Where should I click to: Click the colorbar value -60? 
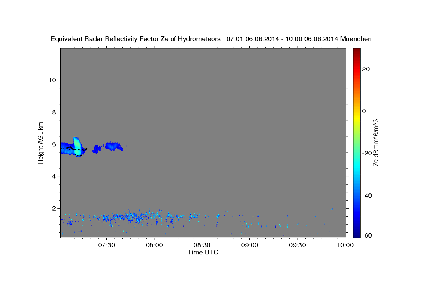point(366,235)
